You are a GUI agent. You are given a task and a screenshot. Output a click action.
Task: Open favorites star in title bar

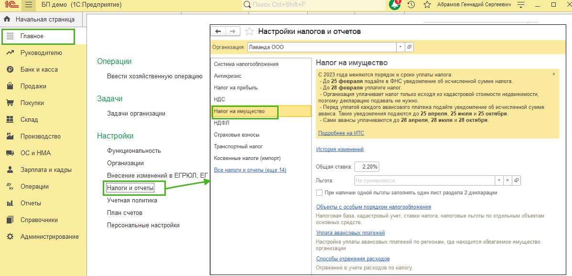[427, 5]
